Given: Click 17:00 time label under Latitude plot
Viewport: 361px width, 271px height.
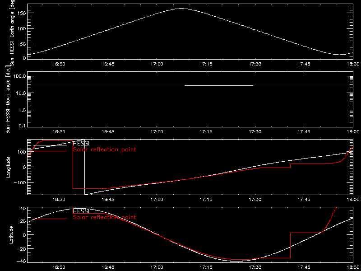Looking at the screenshot, I should click(x=157, y=267).
